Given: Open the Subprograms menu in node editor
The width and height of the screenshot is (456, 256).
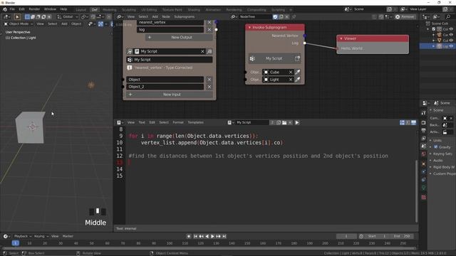Looking at the screenshot, I should pos(185,17).
